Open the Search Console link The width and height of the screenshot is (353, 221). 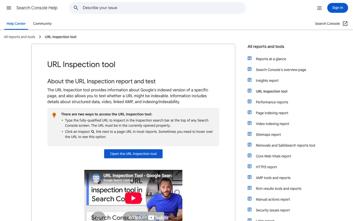tap(327, 24)
